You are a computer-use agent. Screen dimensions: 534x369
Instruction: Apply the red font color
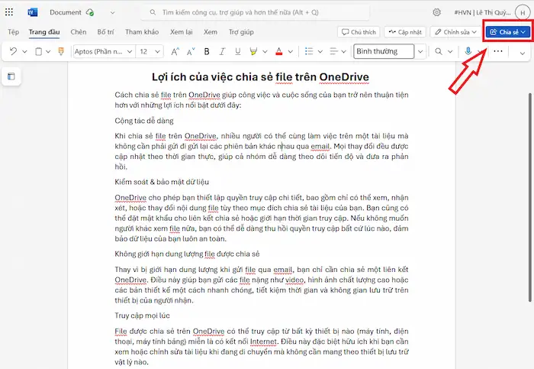pos(279,51)
